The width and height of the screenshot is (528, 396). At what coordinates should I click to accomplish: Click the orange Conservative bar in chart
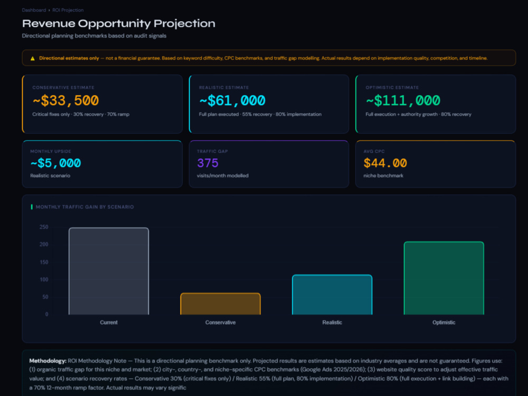(221, 304)
